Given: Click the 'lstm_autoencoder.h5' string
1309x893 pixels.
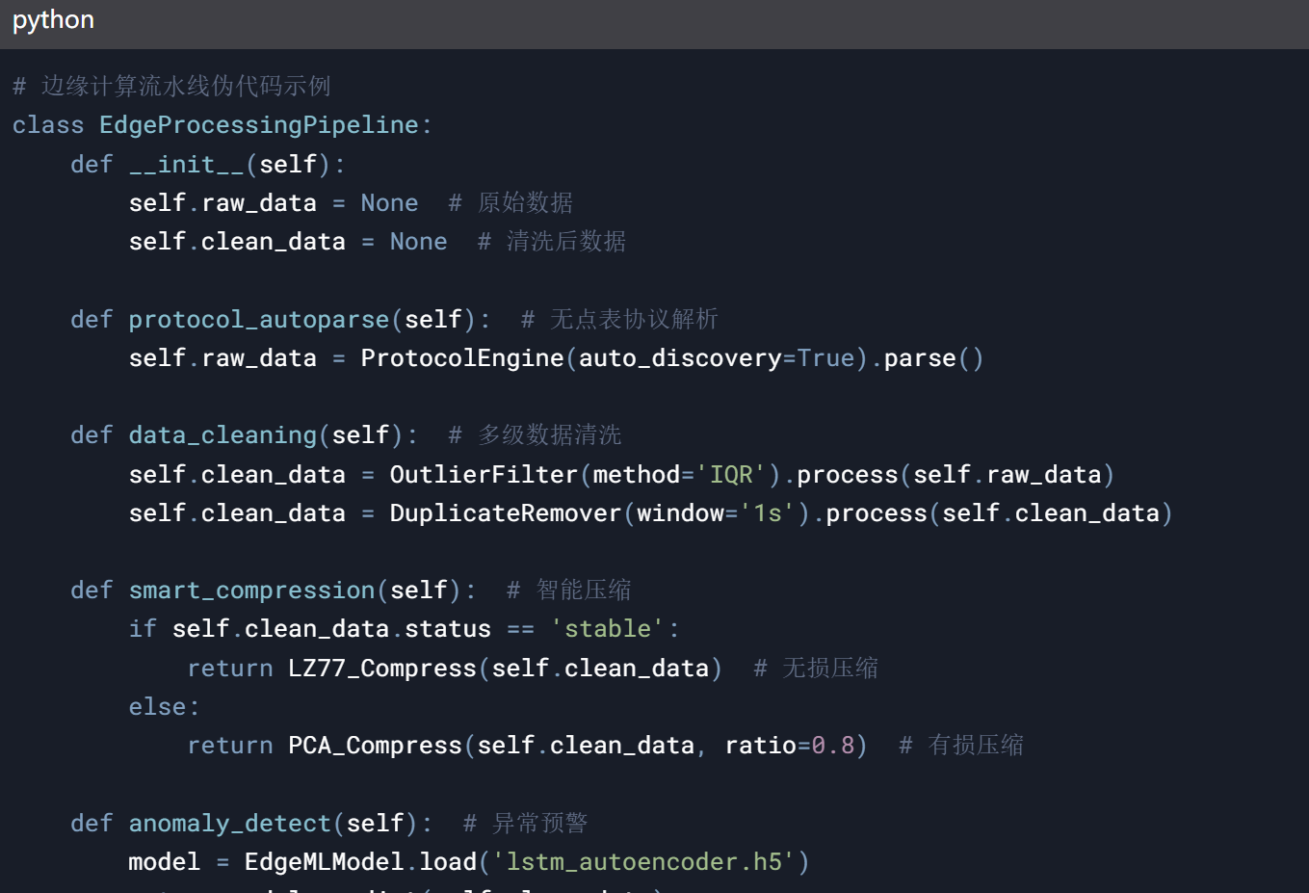Looking at the screenshot, I should click(644, 862).
